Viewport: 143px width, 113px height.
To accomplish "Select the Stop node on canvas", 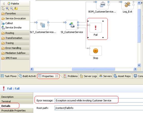I will (96, 51).
